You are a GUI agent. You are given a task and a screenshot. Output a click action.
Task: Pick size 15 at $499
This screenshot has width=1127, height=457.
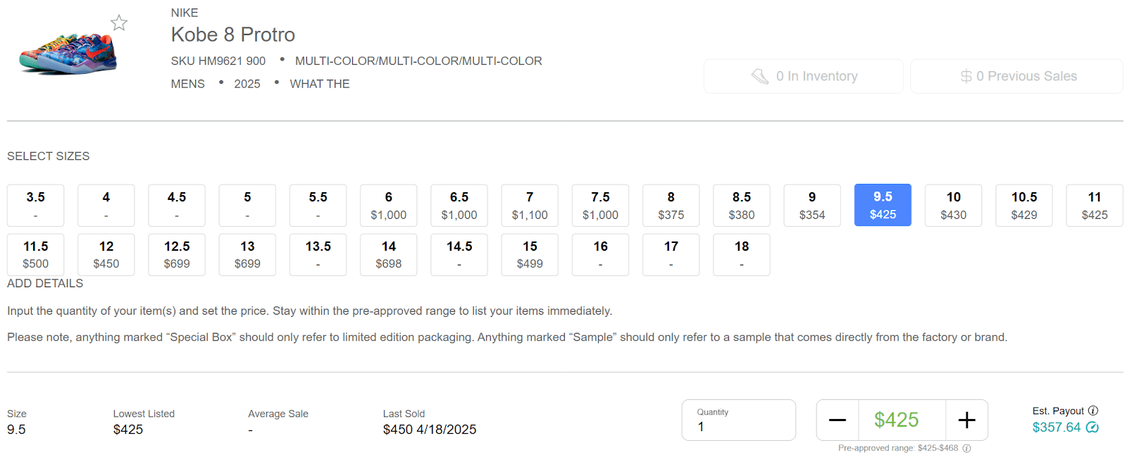tap(530, 255)
